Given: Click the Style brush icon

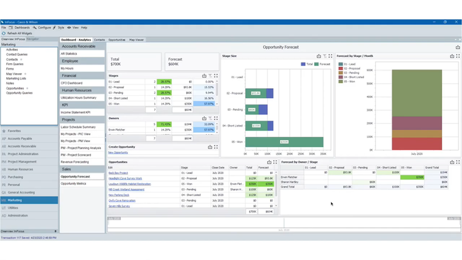Looking at the screenshot, I should [x=54, y=28].
